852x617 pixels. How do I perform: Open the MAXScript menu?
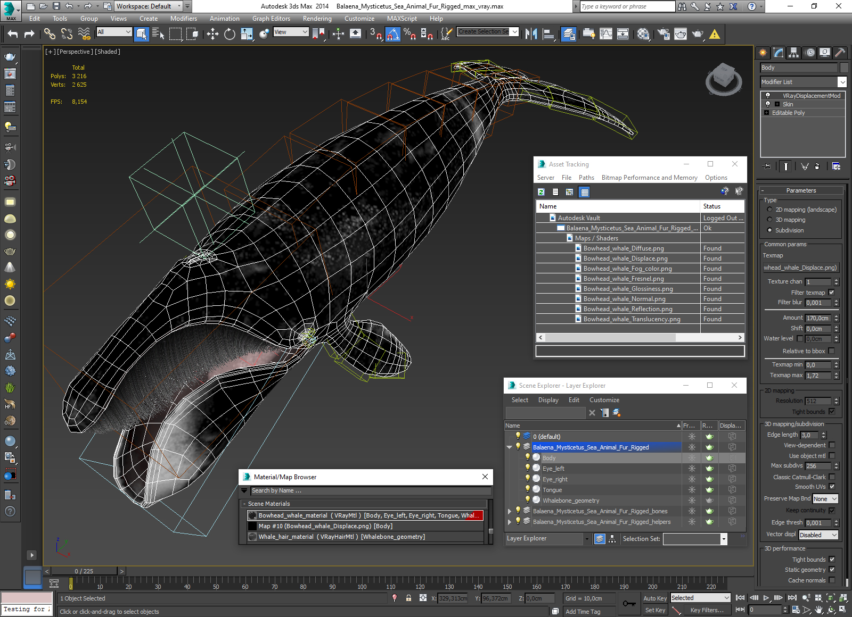coord(402,19)
